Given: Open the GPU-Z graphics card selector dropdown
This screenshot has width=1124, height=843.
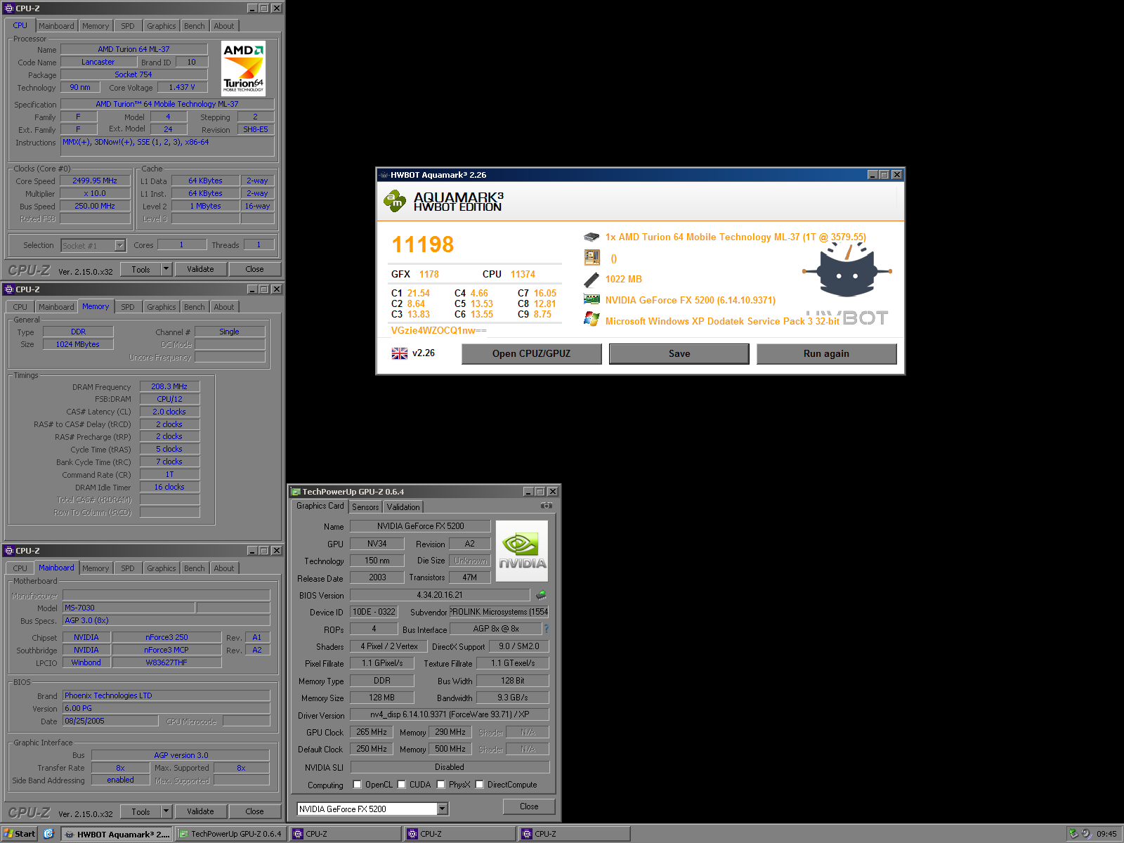Looking at the screenshot, I should pos(443,809).
